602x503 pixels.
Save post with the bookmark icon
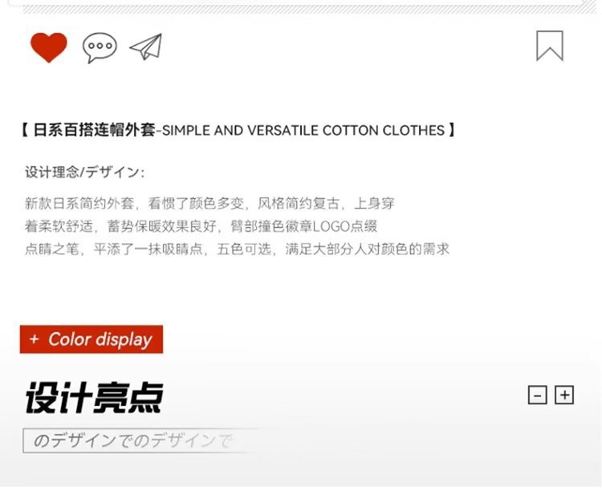(550, 46)
